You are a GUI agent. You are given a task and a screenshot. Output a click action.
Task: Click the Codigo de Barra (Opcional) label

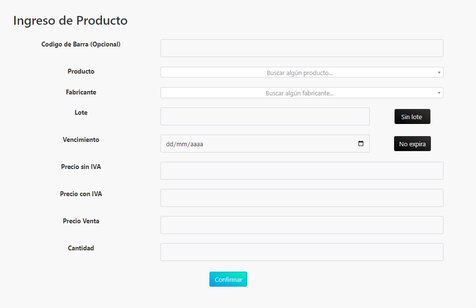[81, 44]
